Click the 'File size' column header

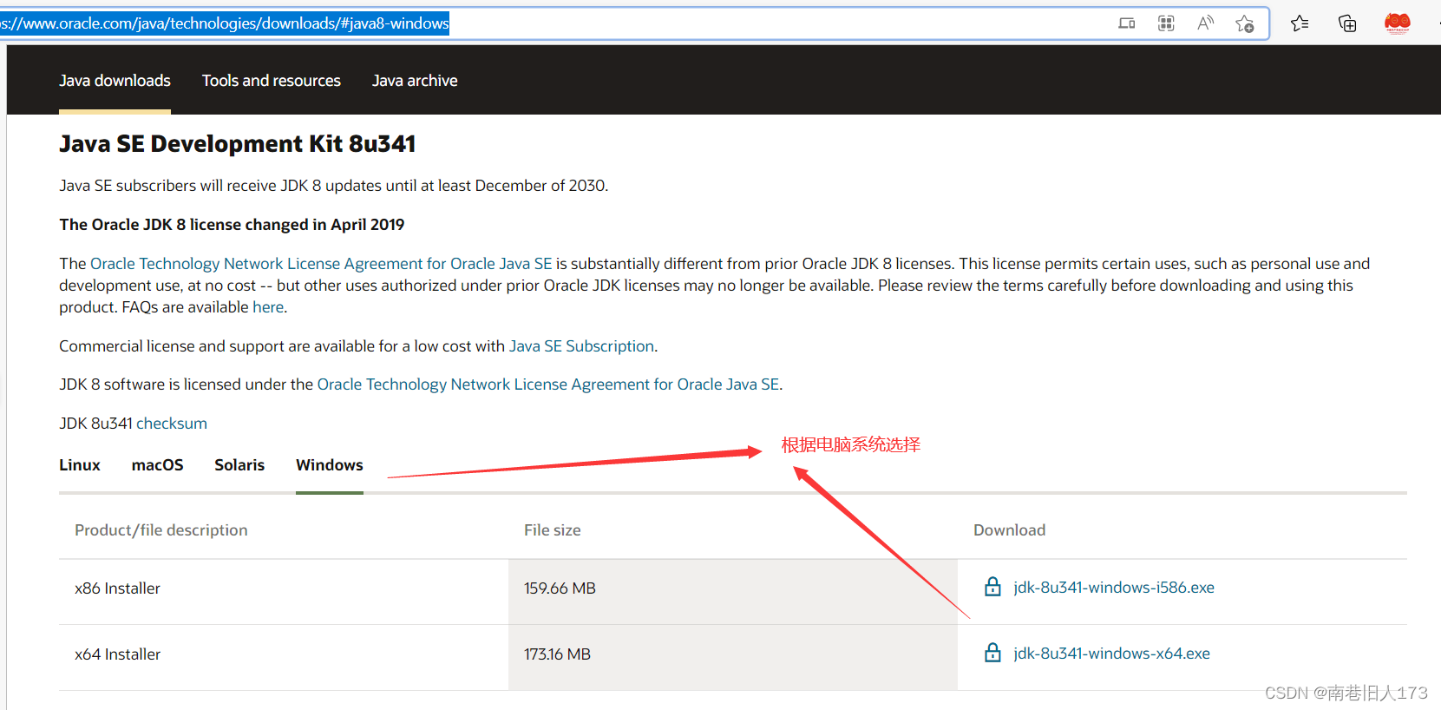point(553,530)
